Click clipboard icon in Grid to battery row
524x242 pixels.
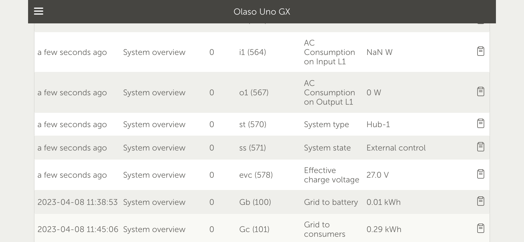tap(481, 201)
